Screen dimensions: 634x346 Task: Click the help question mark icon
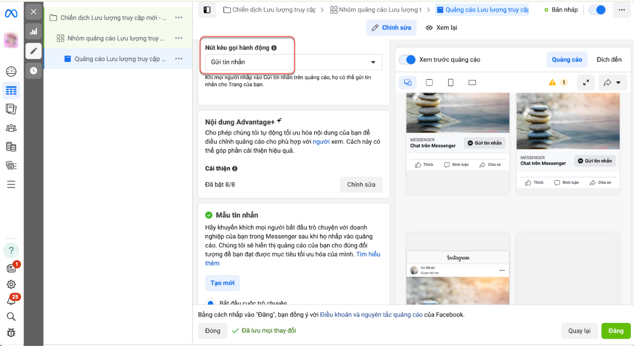[x=11, y=251]
